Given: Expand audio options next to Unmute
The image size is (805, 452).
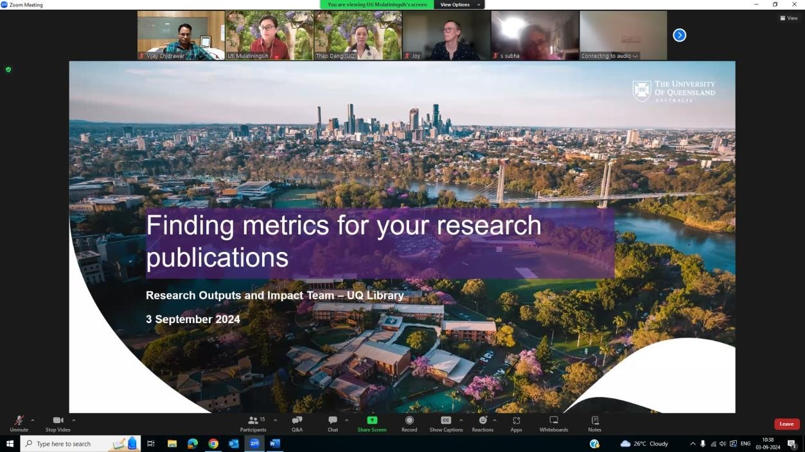Looking at the screenshot, I should click(33, 421).
